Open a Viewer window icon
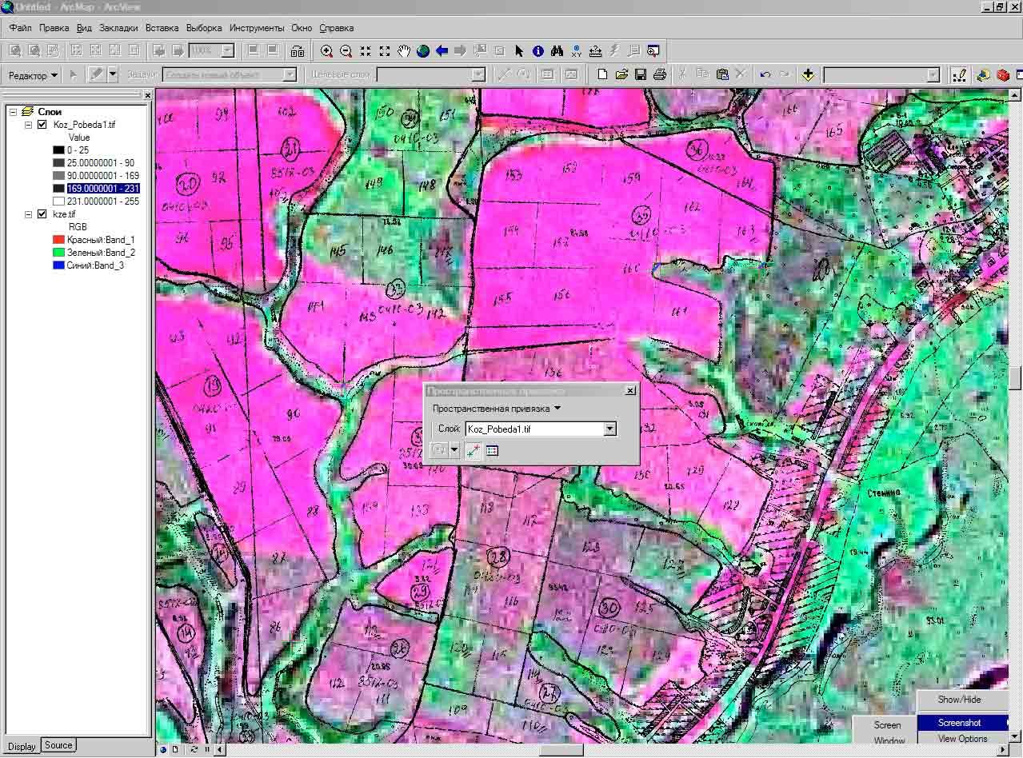This screenshot has height=758, width=1023. point(653,51)
